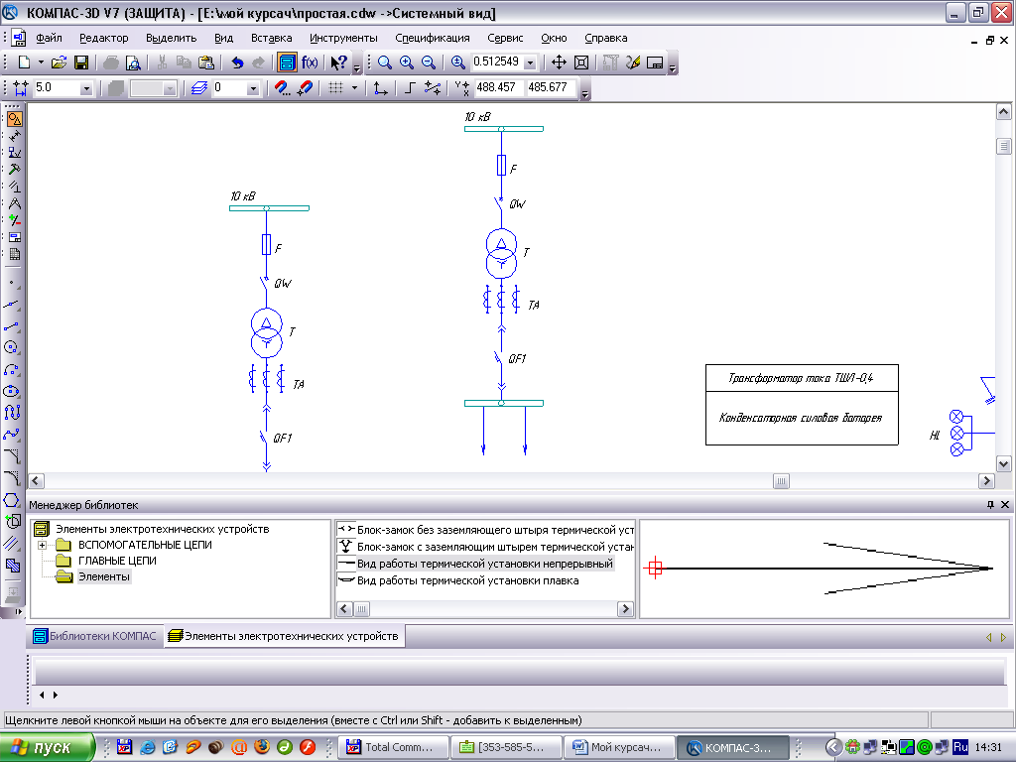Select the Zoom In magnifier
This screenshot has width=1016, height=762.
(406, 63)
